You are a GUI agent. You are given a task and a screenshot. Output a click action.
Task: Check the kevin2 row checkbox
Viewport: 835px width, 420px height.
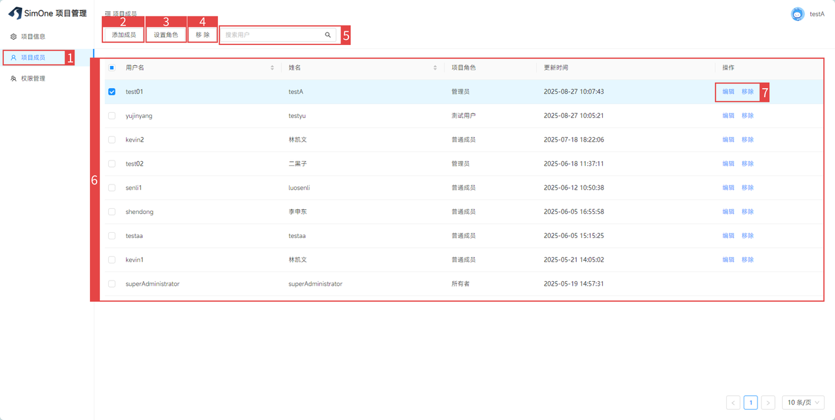(x=112, y=140)
